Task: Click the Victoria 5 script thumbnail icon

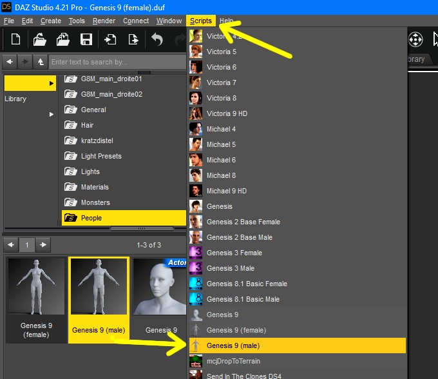Action: click(196, 52)
